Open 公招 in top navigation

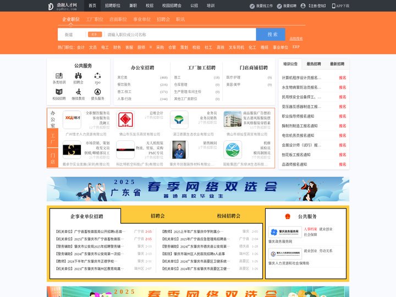pyautogui.click(x=194, y=5)
